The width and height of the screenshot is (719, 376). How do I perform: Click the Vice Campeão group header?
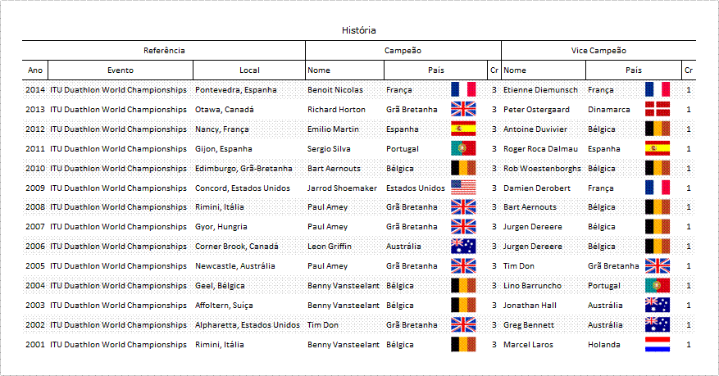(598, 50)
